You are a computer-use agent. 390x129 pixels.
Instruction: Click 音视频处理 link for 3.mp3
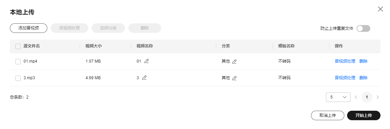click(345, 78)
